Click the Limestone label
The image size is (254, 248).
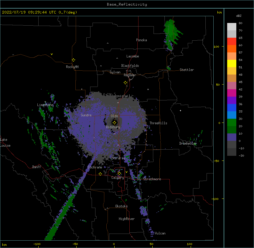point(45,105)
